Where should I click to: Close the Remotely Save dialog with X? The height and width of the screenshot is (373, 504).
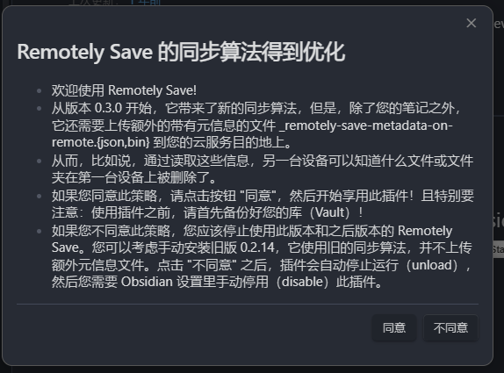(x=472, y=23)
